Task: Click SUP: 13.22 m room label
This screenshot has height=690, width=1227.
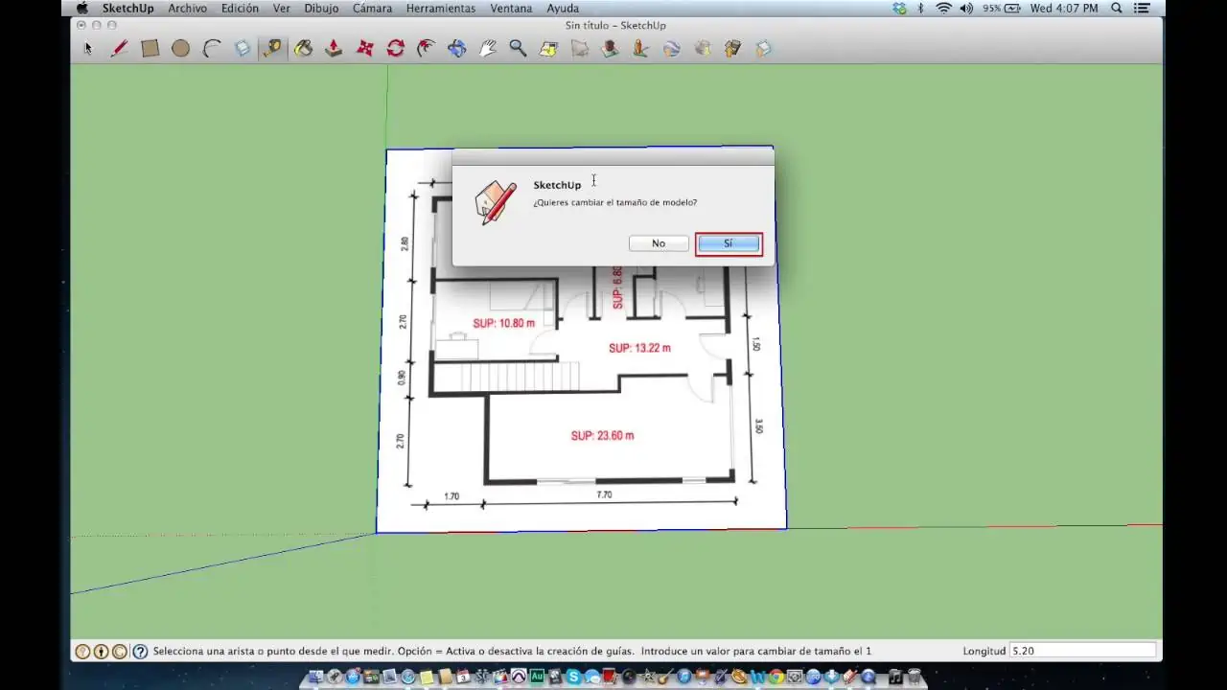Action: coord(639,348)
